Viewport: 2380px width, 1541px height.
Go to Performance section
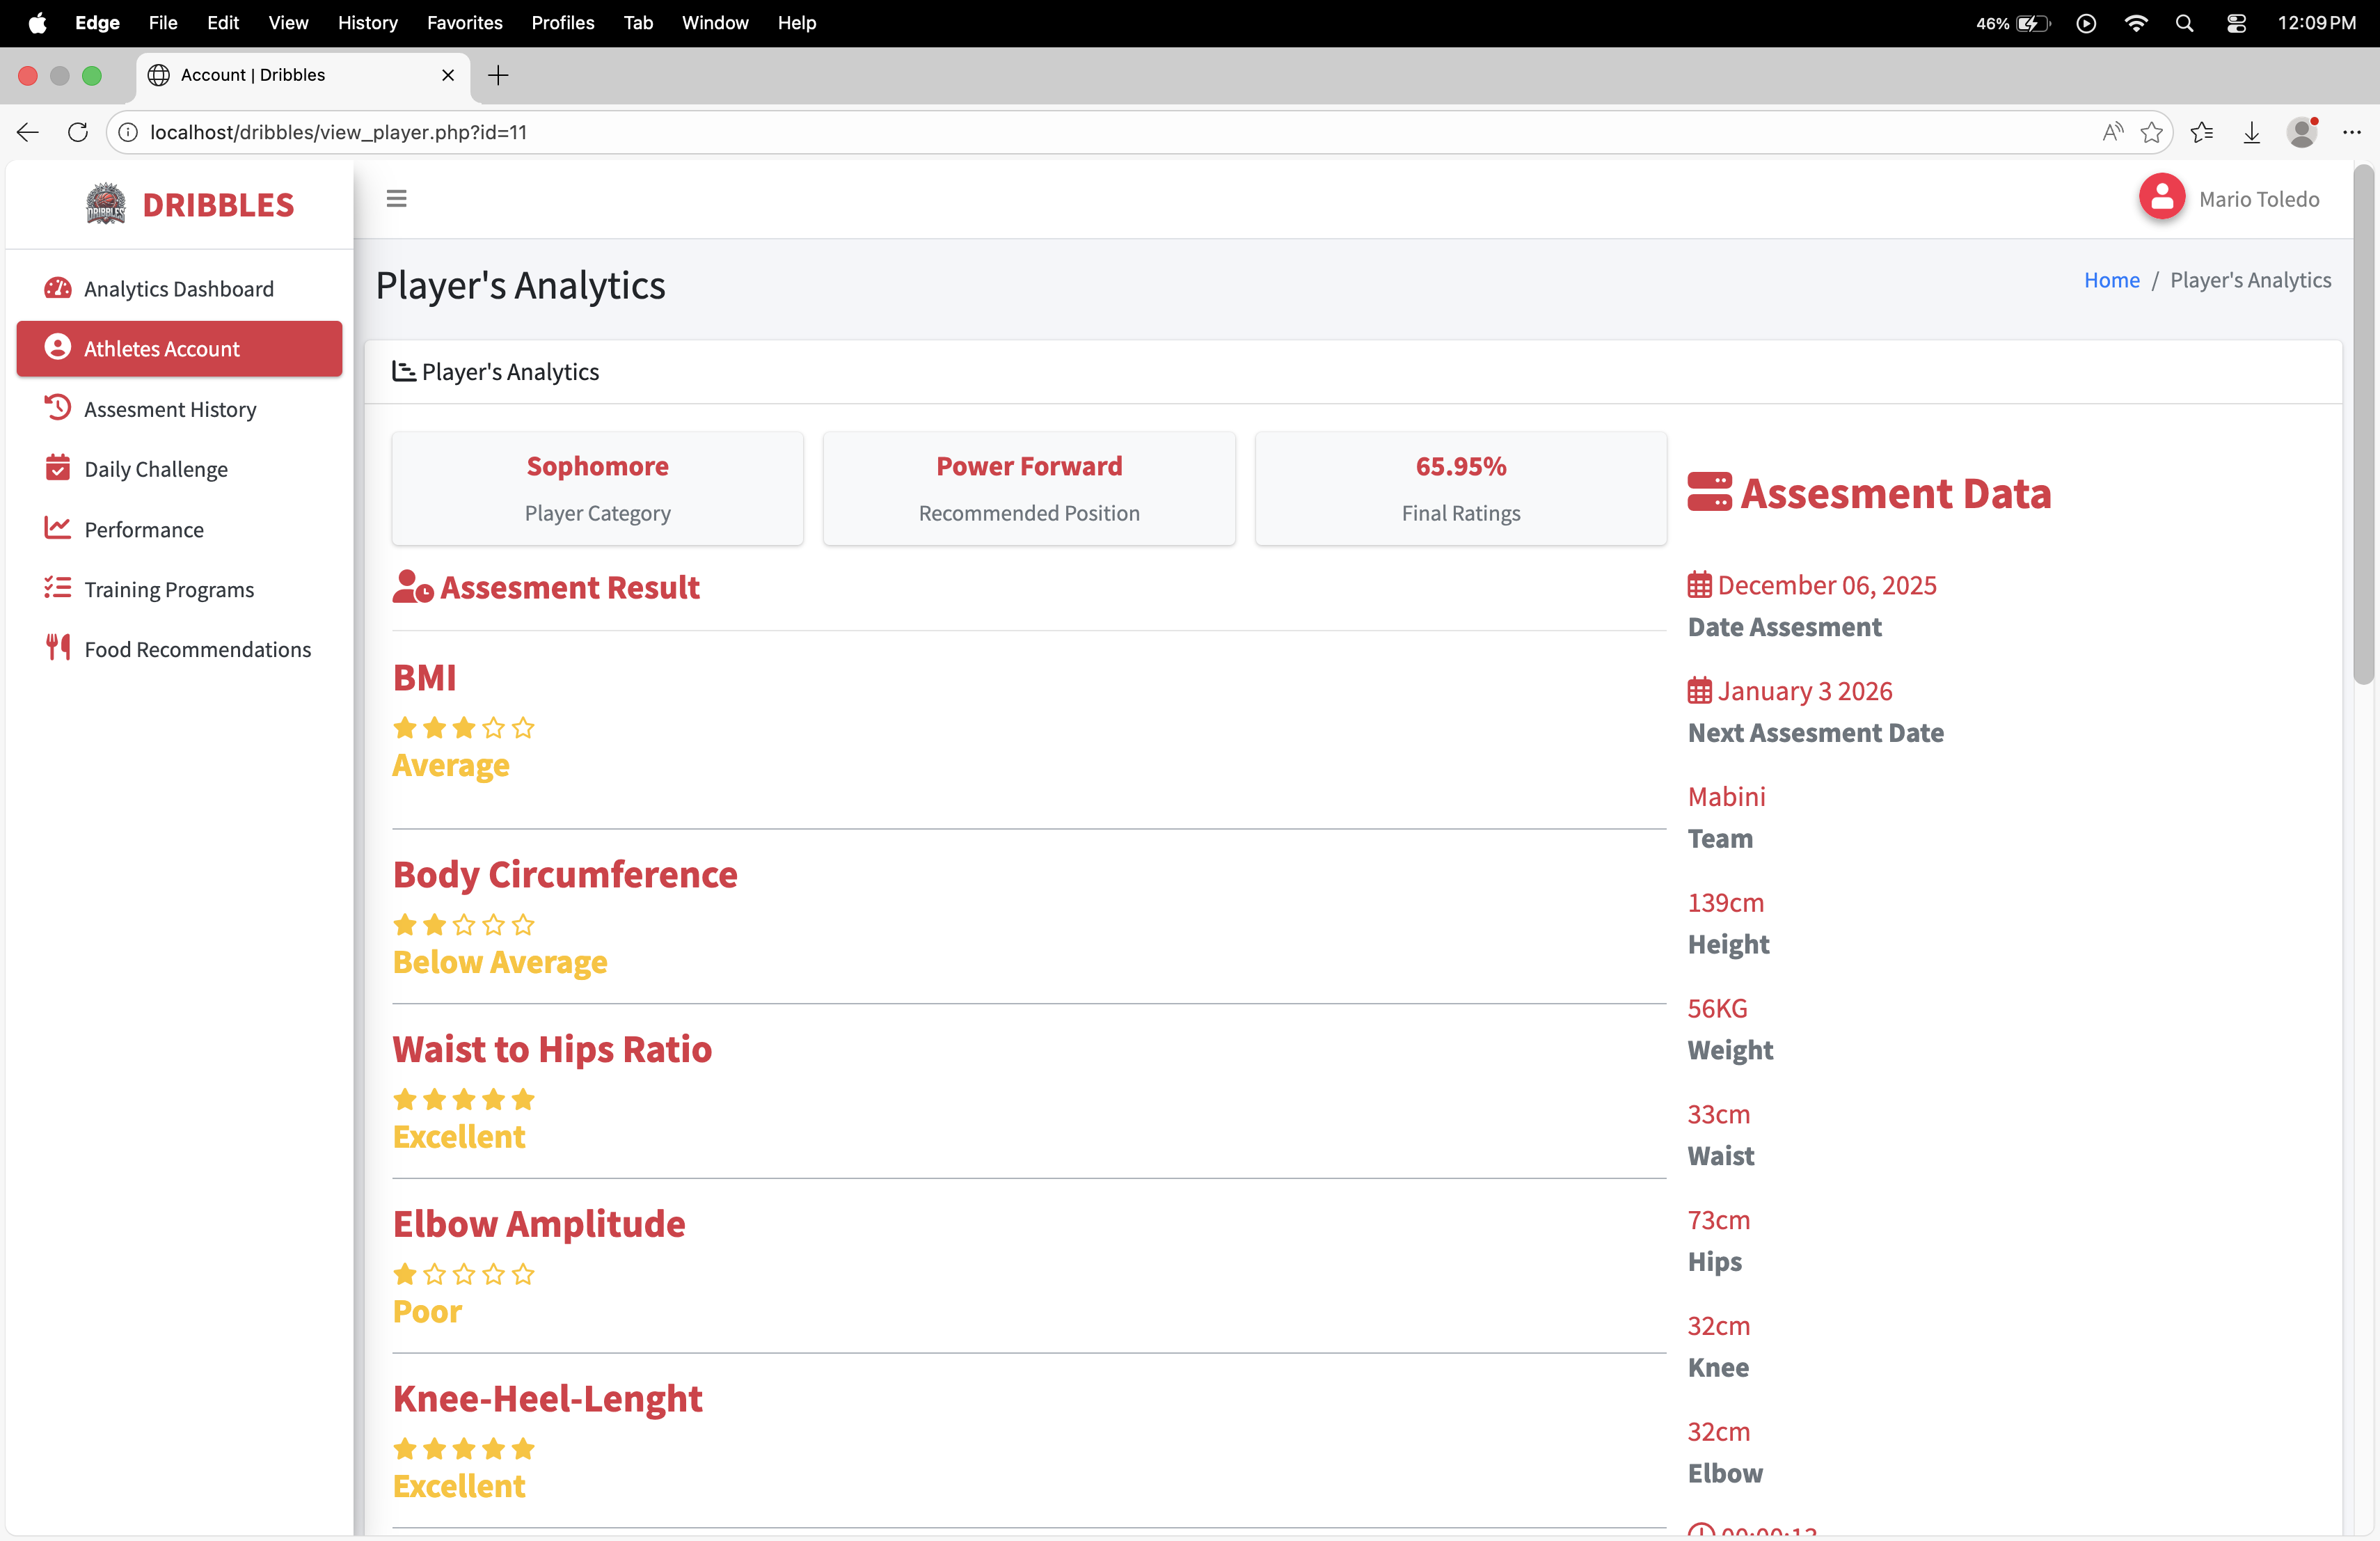pyautogui.click(x=143, y=529)
